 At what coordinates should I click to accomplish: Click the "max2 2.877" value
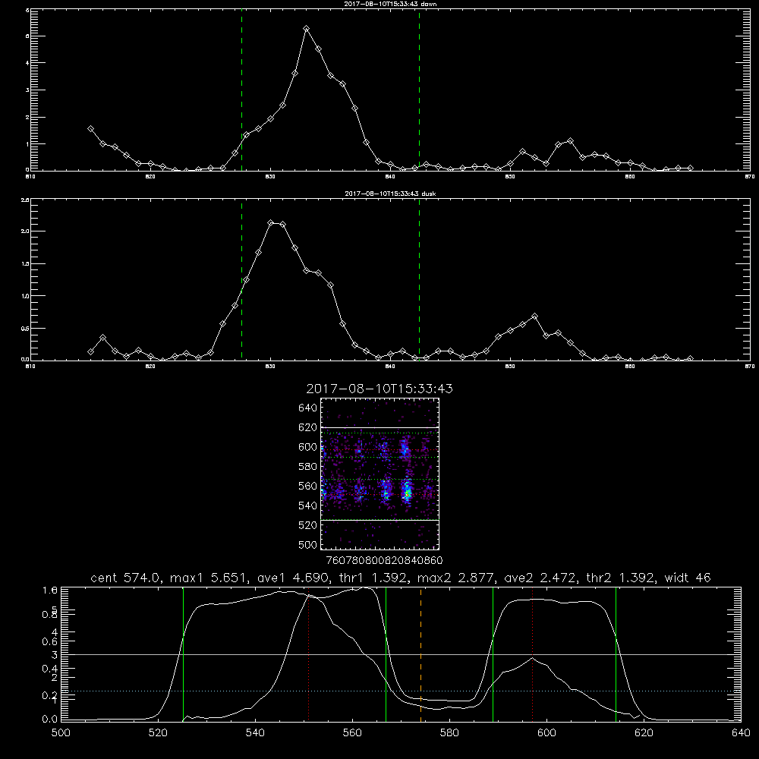458,578
